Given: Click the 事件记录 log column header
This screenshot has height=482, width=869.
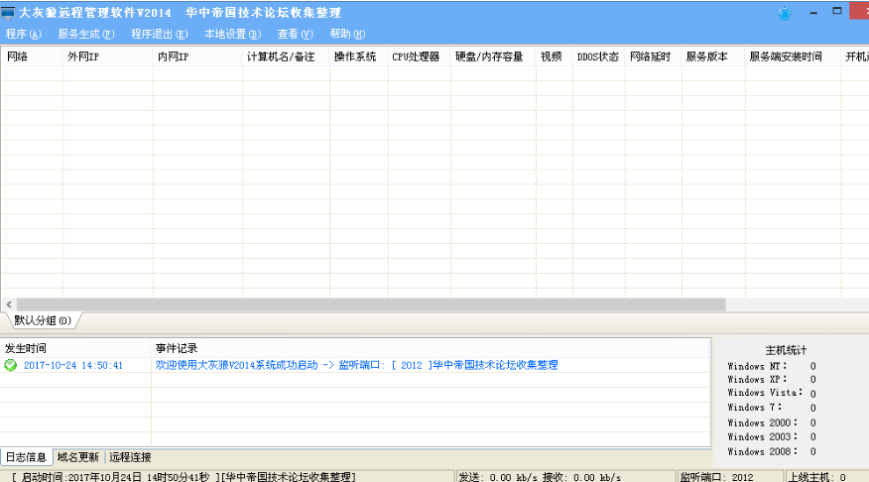Looking at the screenshot, I should [x=431, y=348].
